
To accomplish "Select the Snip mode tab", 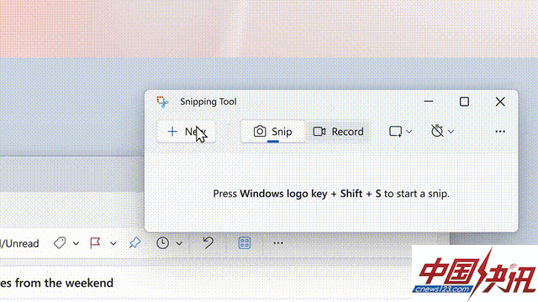I will [272, 132].
